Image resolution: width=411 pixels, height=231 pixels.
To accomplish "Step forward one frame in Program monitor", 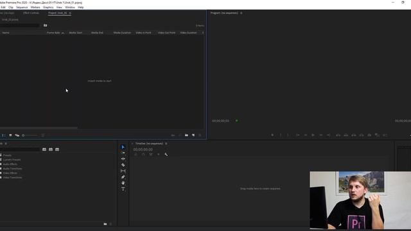I will (321, 135).
